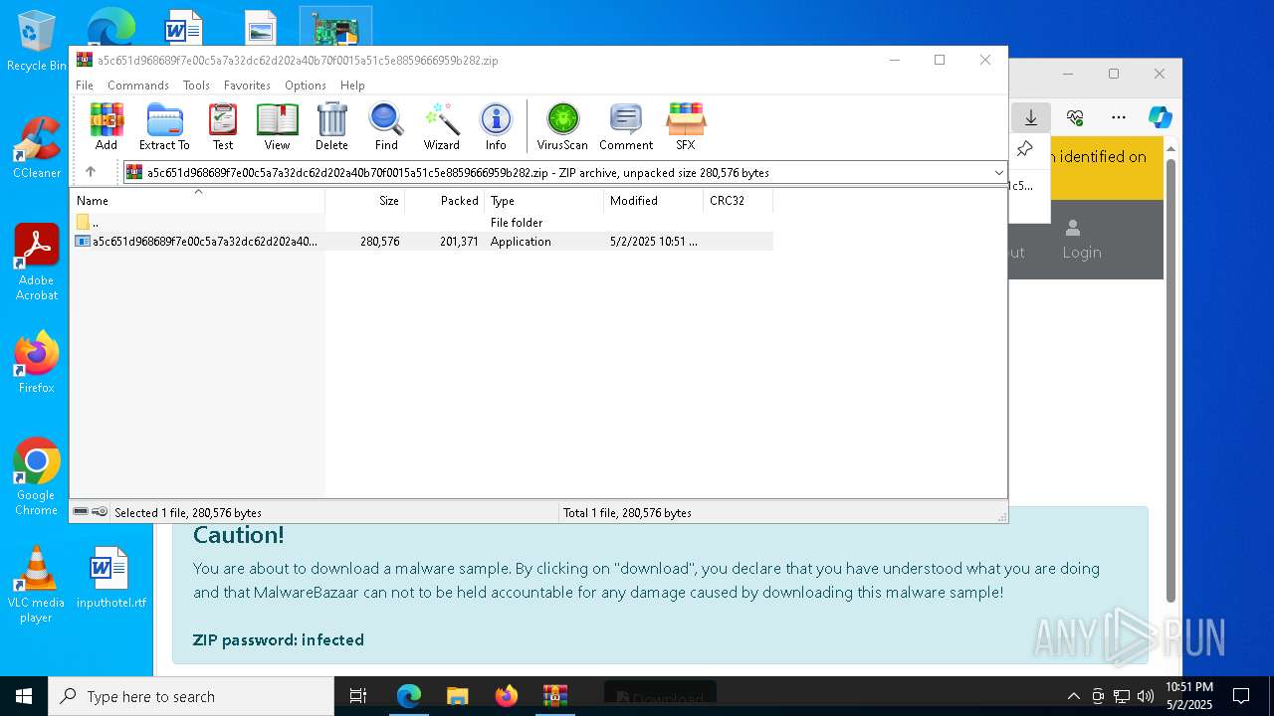Viewport: 1274px width, 716px height.
Task: Run the Test archive tool
Action: [223, 126]
